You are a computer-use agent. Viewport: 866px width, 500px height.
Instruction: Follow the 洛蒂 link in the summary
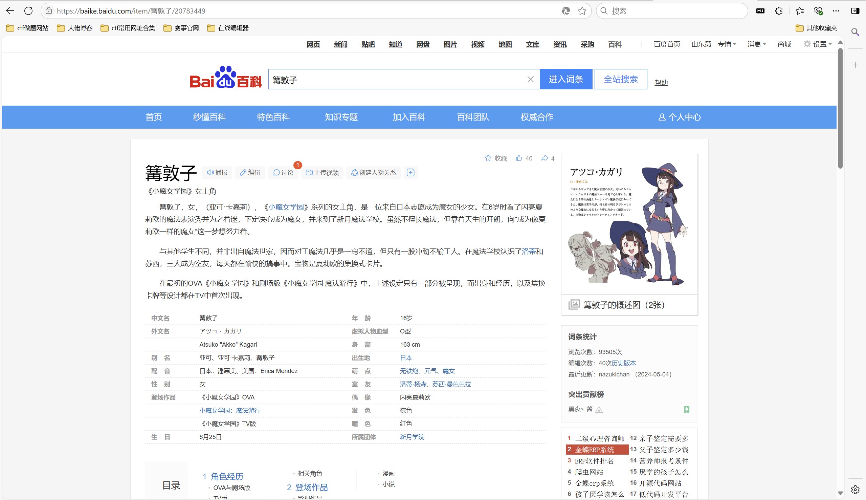click(x=529, y=252)
